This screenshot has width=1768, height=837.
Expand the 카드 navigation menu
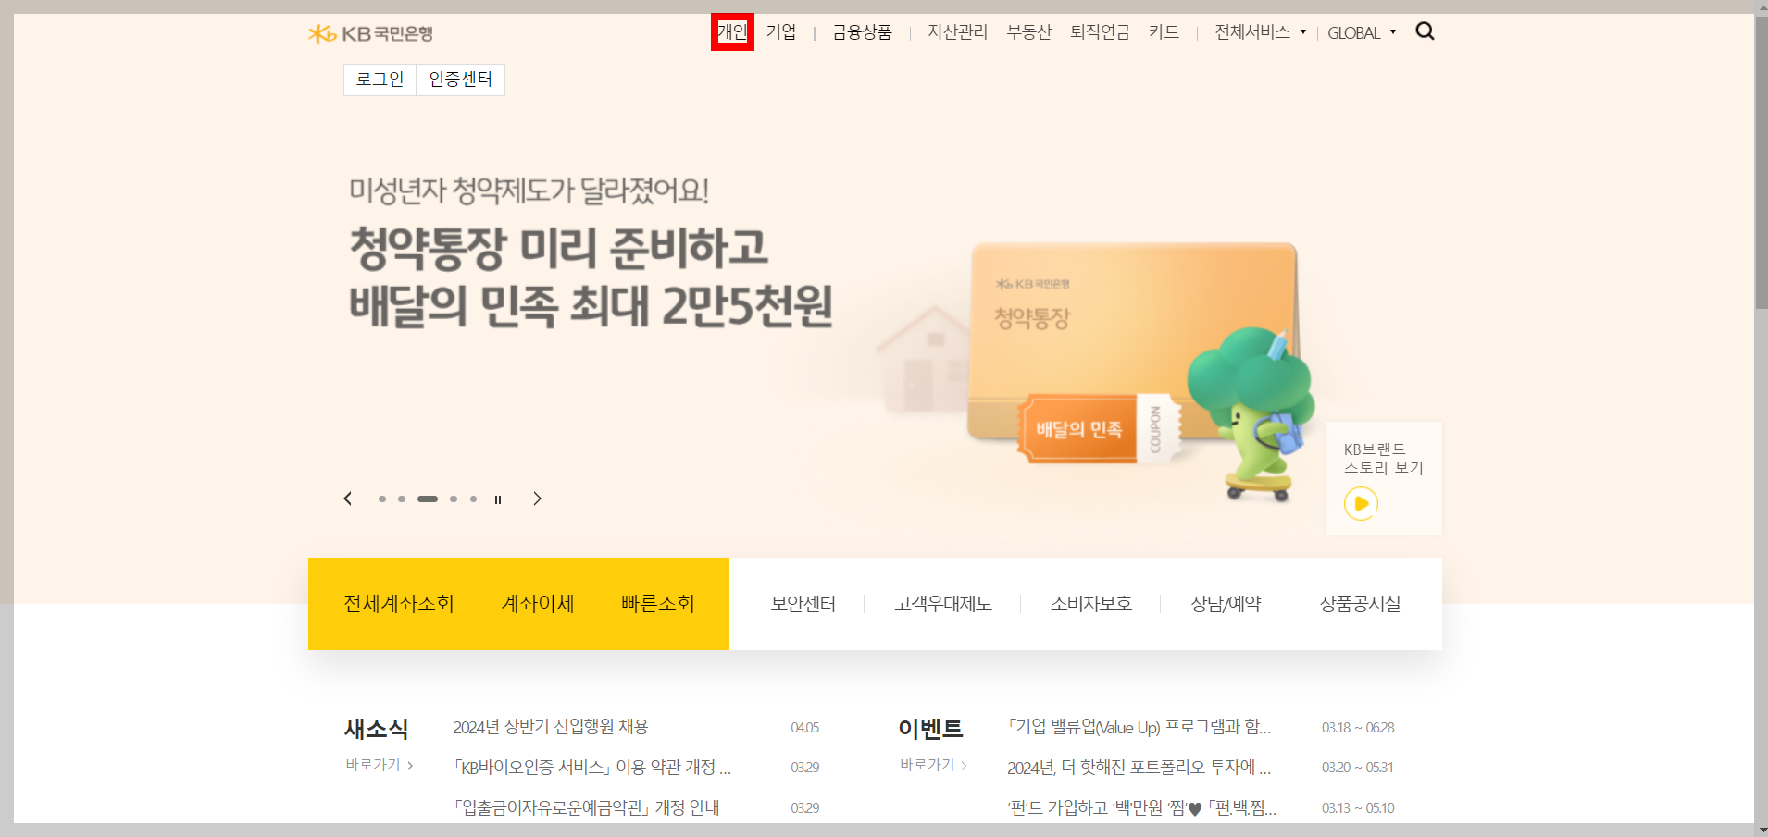[x=1164, y=31]
